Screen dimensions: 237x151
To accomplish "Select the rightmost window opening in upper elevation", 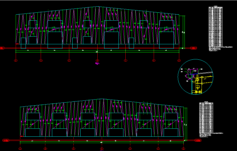I will 167,24.
